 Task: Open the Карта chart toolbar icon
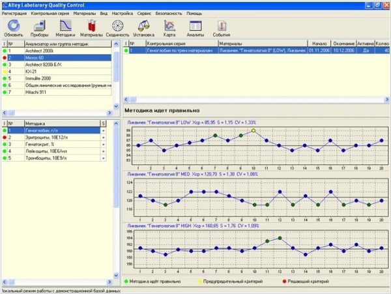[169, 27]
